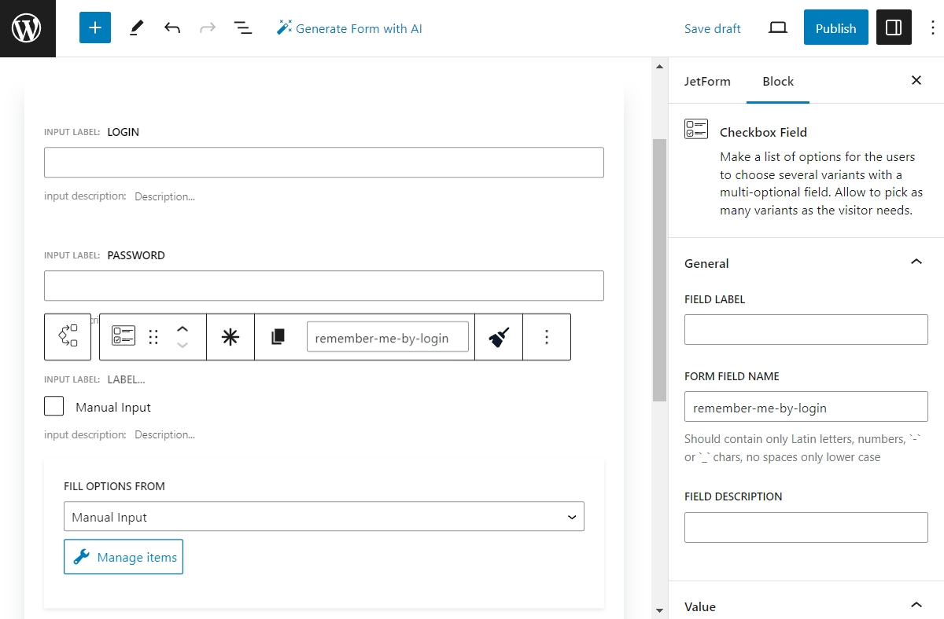Image resolution: width=944 pixels, height=619 pixels.
Task: Undo the last change
Action: click(172, 27)
